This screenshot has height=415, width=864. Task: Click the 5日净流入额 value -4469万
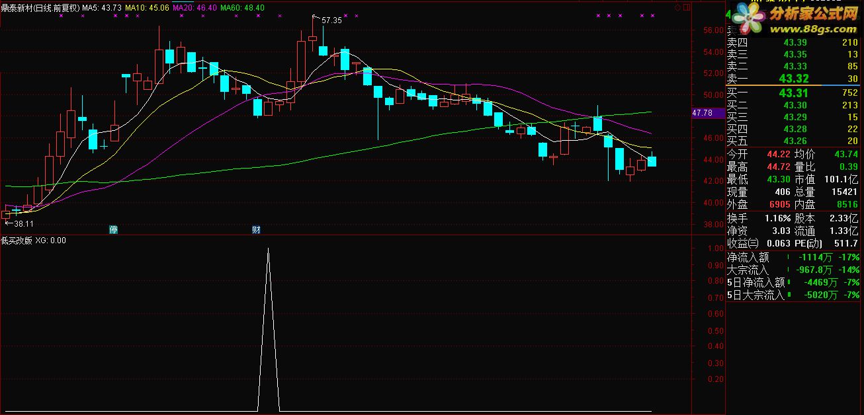(x=817, y=282)
